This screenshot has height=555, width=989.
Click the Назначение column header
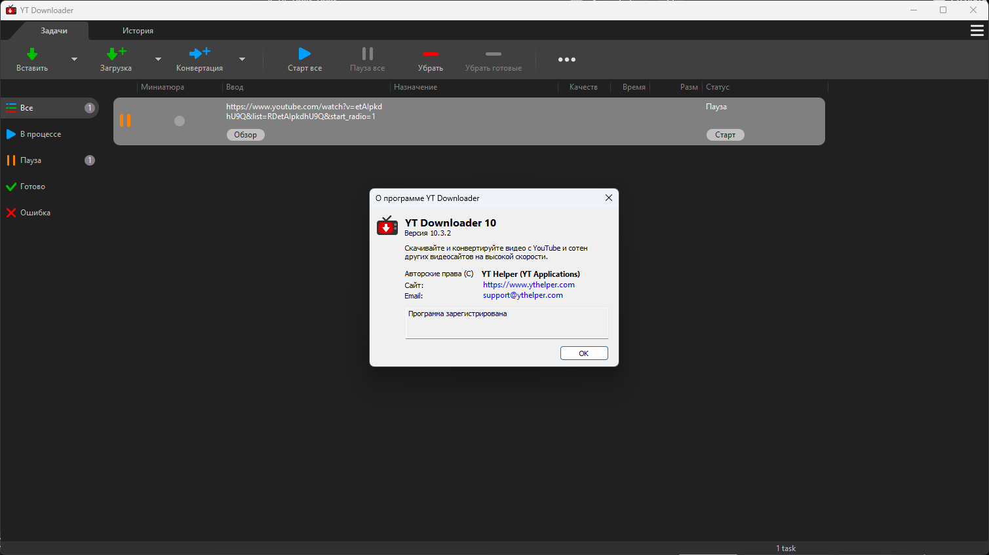coord(416,87)
